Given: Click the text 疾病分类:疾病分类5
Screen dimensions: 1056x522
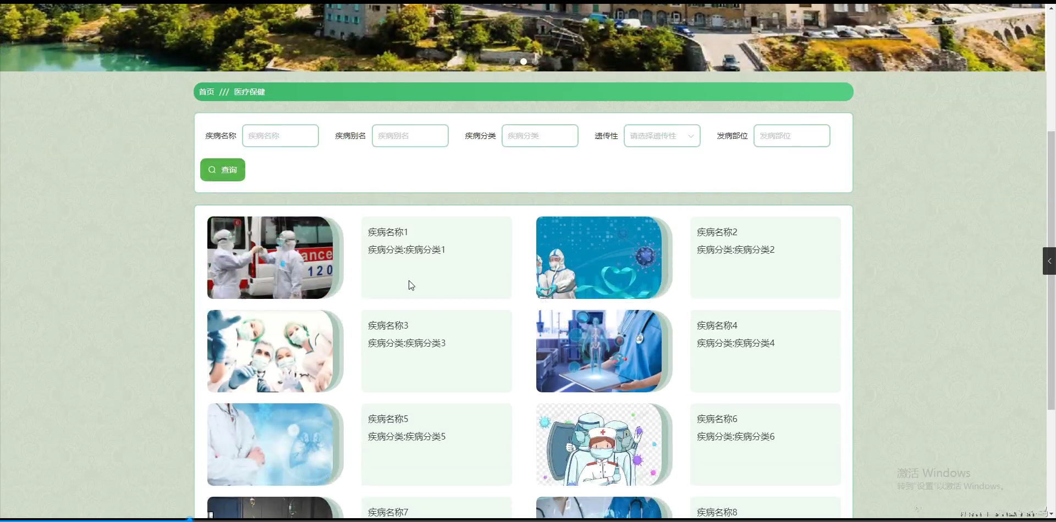Looking at the screenshot, I should coord(406,436).
